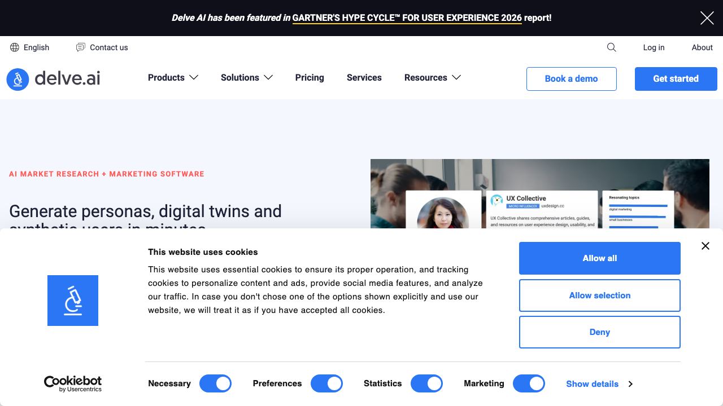Click the delve.ai microscope logo icon
Viewport: 723px width, 406px height.
click(x=18, y=80)
